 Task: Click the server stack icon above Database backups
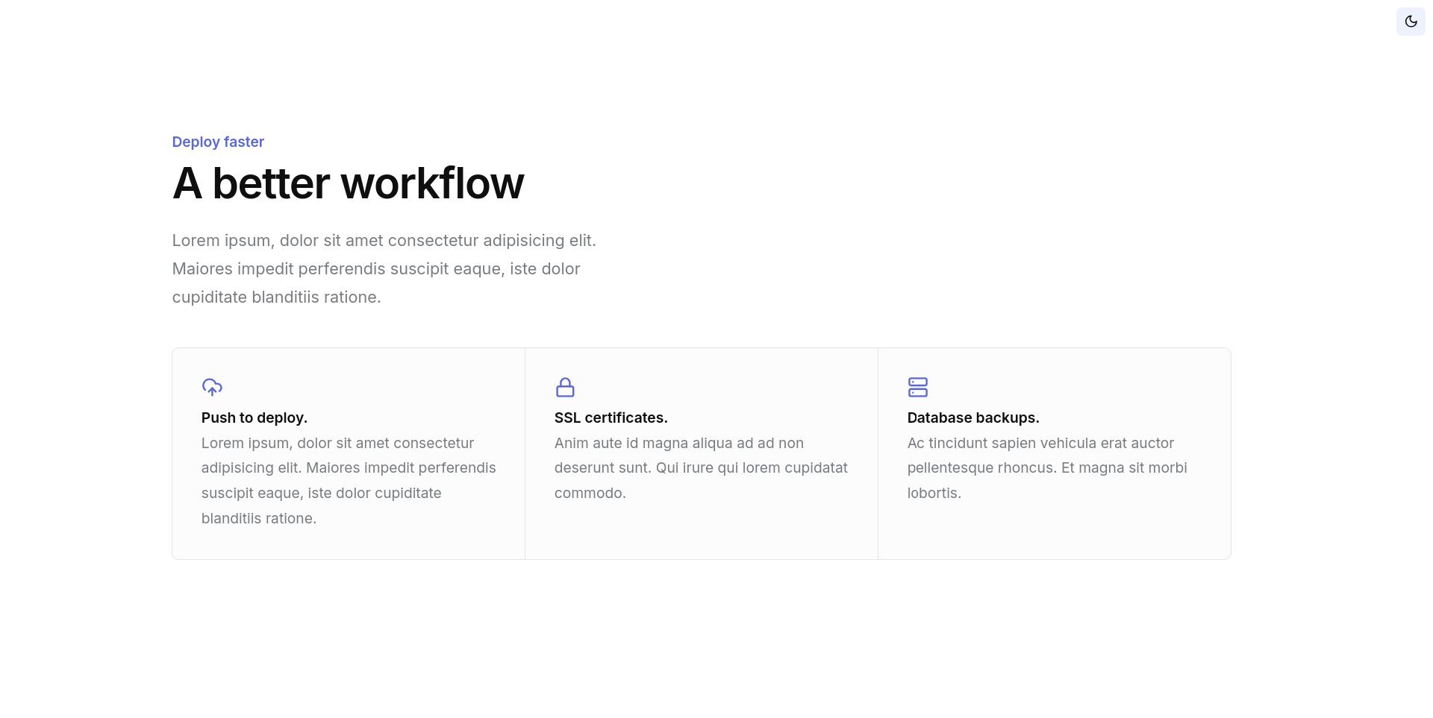918,387
